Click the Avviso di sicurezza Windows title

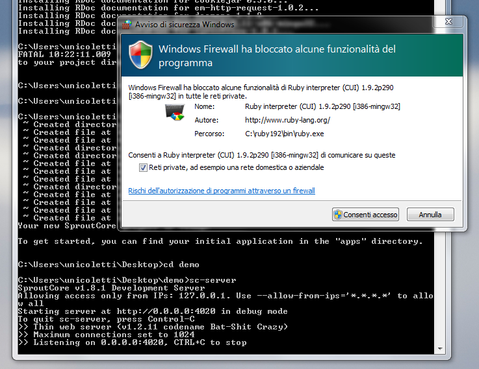click(x=185, y=25)
